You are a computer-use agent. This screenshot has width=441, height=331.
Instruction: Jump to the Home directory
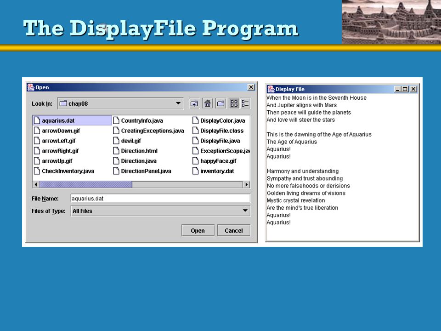tap(208, 103)
